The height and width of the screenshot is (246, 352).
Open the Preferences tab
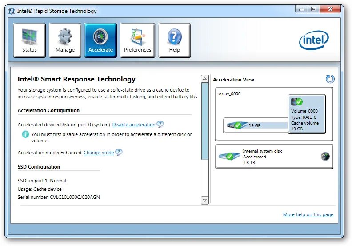click(x=138, y=40)
